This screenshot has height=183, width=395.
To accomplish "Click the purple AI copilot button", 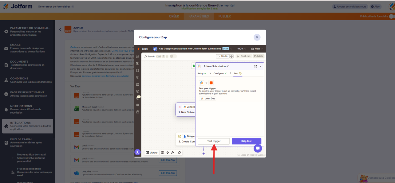I will [x=137, y=152].
